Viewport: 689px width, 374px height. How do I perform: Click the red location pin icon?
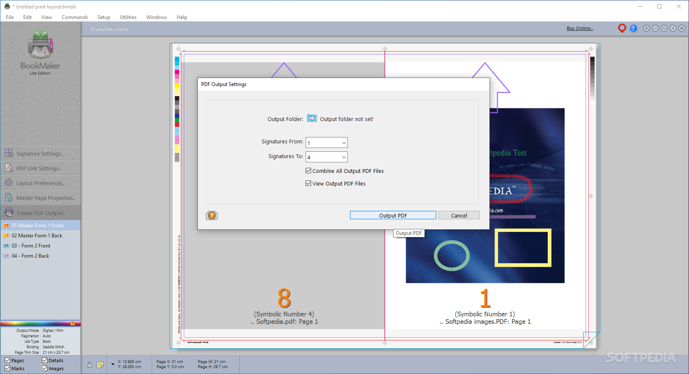622,28
